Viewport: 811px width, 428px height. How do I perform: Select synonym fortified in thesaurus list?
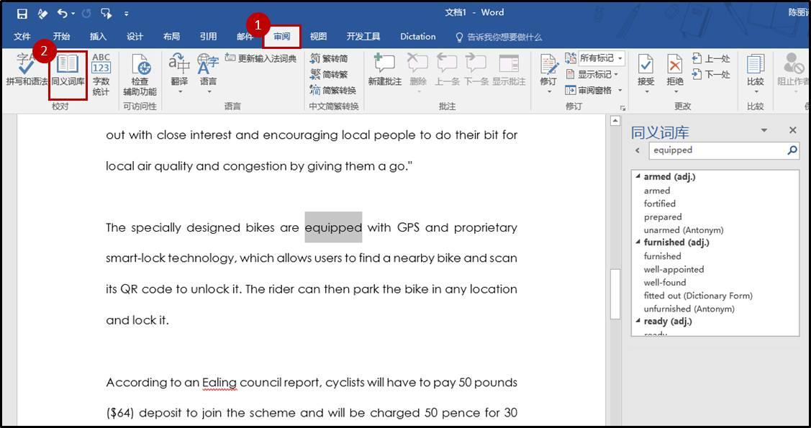pyautogui.click(x=659, y=204)
